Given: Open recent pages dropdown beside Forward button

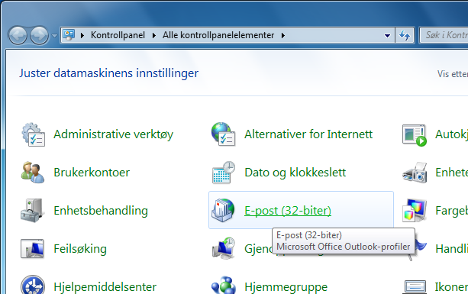Looking at the screenshot, I should pos(54,36).
